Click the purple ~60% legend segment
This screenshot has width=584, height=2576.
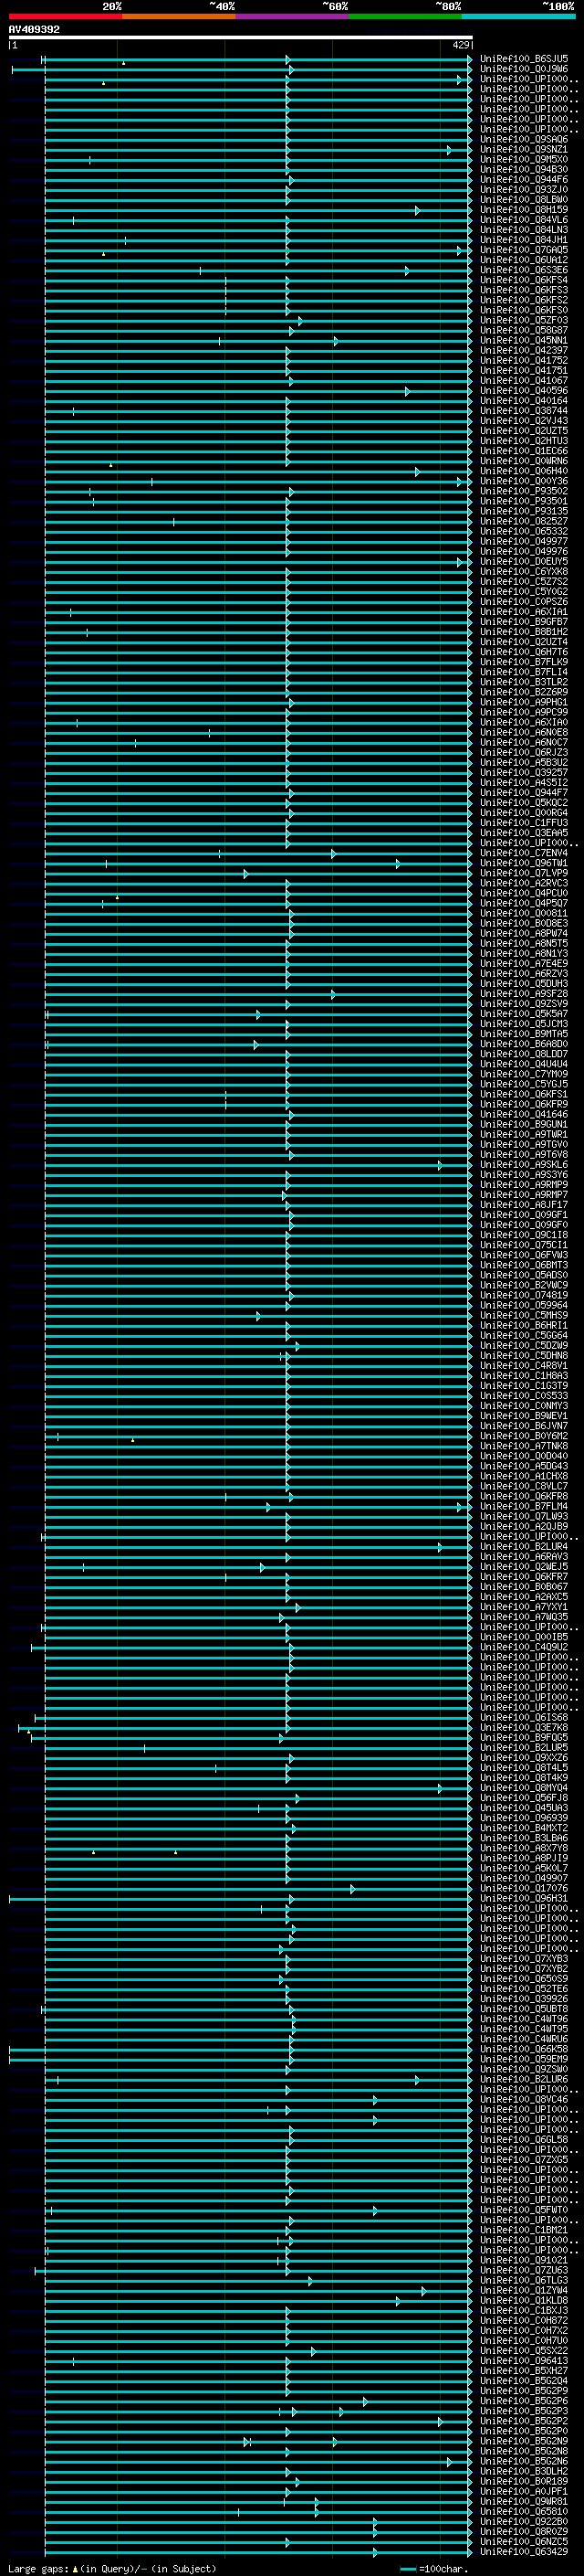point(293,16)
